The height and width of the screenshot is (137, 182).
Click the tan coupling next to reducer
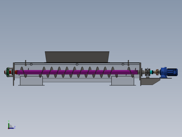coord(157,72)
